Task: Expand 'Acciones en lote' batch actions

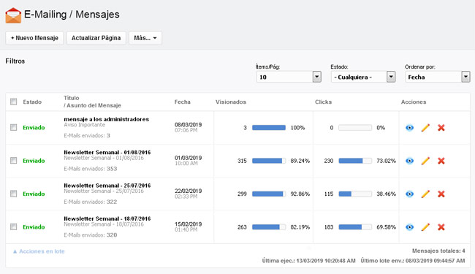Action: tap(39, 251)
